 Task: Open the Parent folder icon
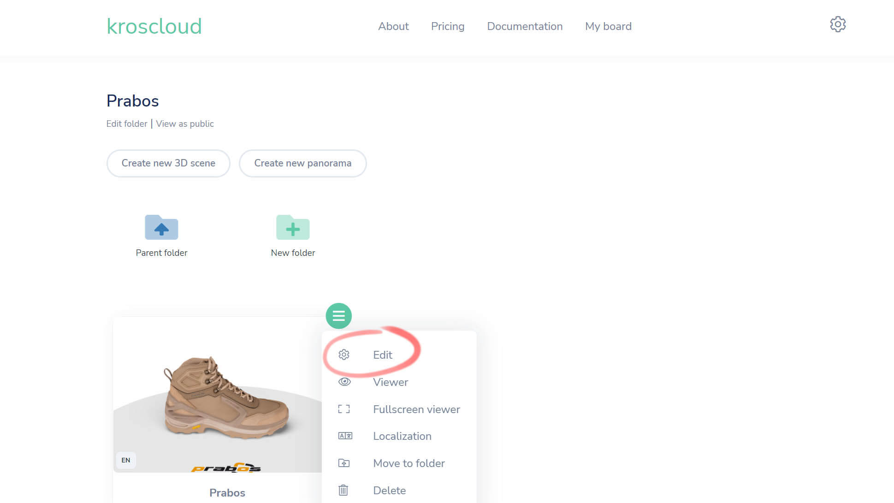coord(161,228)
